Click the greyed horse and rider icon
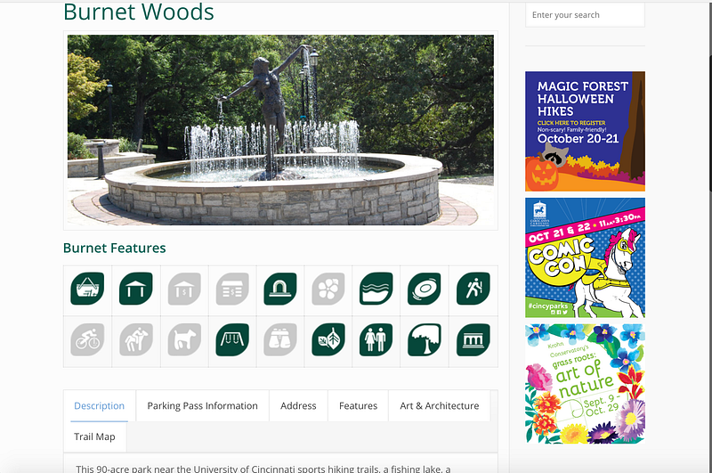Image resolution: width=712 pixels, height=473 pixels. pyautogui.click(x=136, y=339)
